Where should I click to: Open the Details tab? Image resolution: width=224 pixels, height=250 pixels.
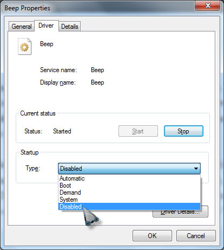[70, 27]
